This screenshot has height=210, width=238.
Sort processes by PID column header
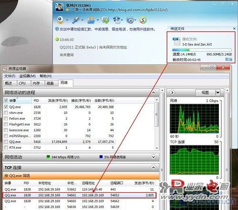click(x=39, y=101)
